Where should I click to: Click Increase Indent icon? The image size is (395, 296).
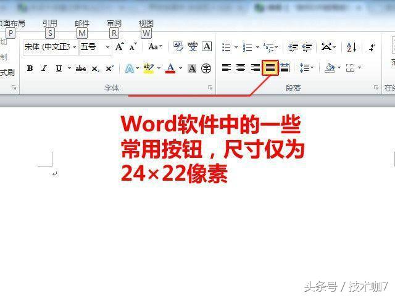click(x=307, y=47)
